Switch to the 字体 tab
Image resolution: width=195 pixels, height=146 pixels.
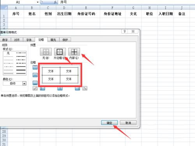coord(29,40)
